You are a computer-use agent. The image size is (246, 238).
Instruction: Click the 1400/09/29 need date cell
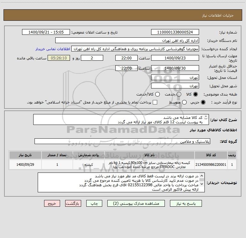[25, 165]
